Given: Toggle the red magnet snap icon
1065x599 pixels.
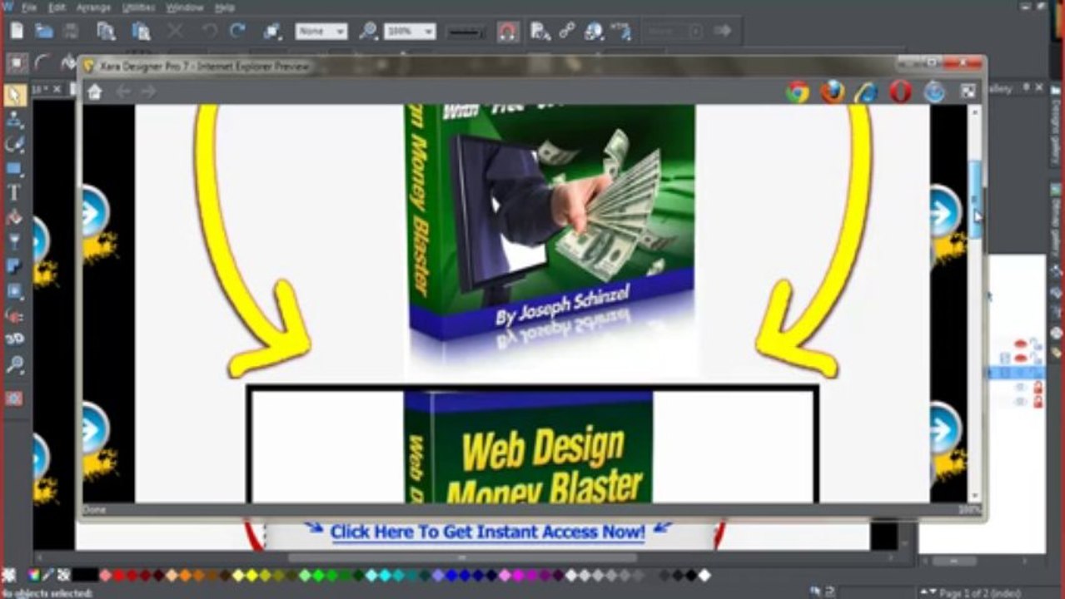Looking at the screenshot, I should [x=508, y=32].
